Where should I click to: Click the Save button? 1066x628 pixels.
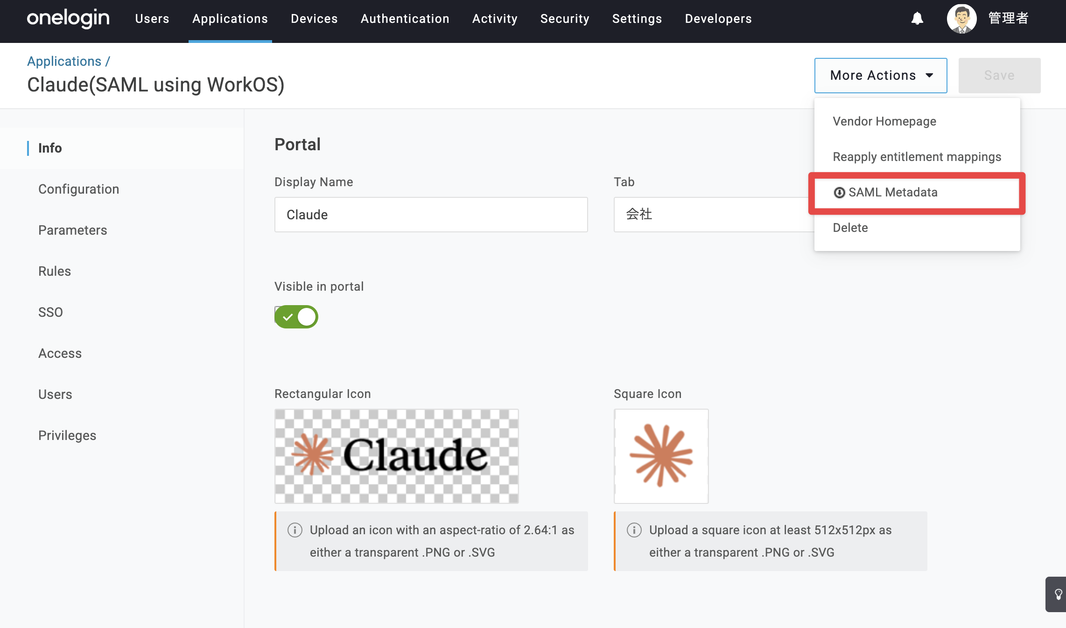pyautogui.click(x=999, y=76)
